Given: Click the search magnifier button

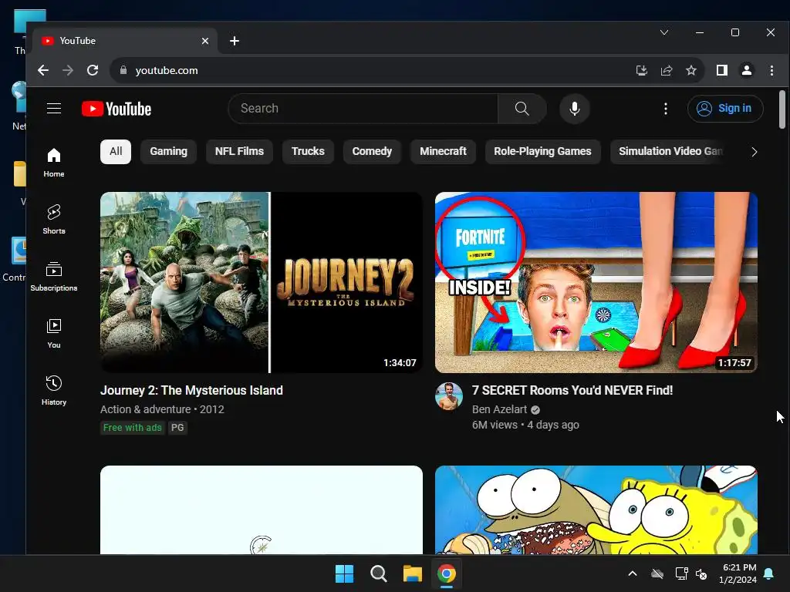Looking at the screenshot, I should pyautogui.click(x=522, y=109).
